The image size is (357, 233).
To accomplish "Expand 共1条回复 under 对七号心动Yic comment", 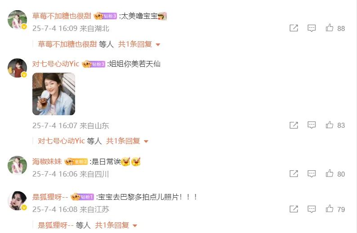I will [x=127, y=141].
